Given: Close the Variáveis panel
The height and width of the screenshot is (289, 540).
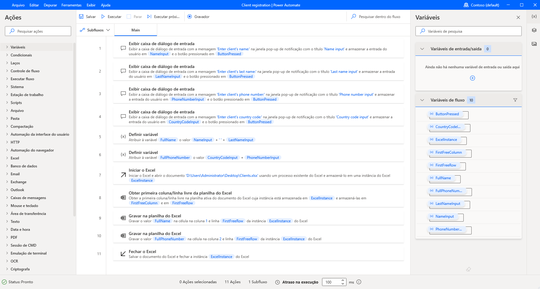Looking at the screenshot, I should point(518,17).
